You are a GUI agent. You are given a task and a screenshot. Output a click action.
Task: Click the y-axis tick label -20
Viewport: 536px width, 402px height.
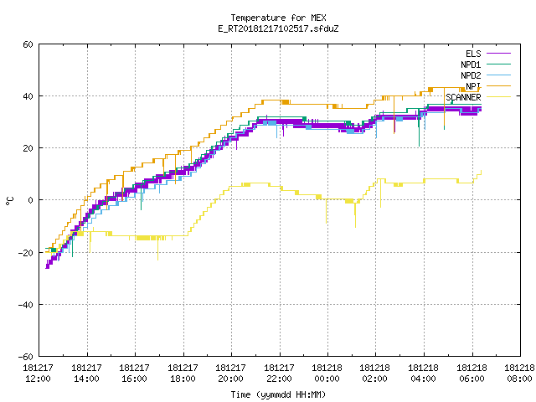26,253
